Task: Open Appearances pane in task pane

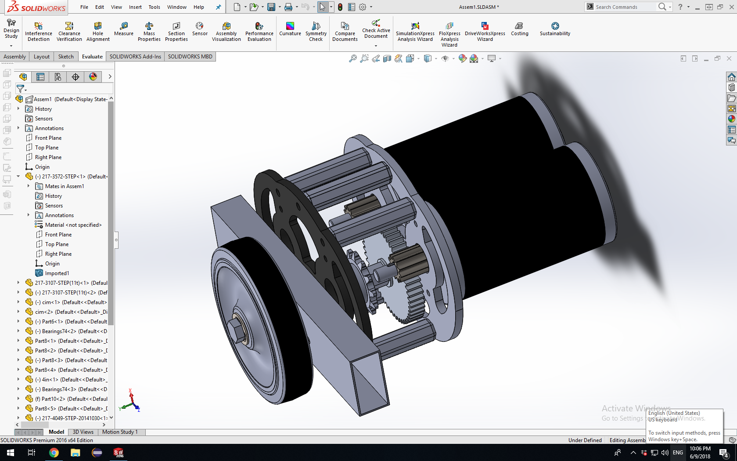Action: (731, 119)
